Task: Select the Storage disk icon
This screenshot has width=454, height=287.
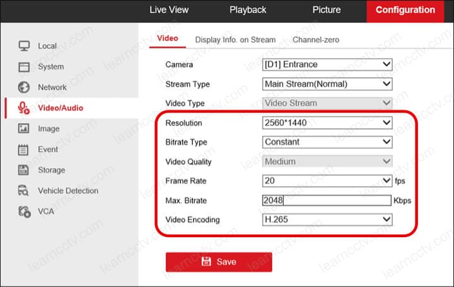Action: point(24,170)
